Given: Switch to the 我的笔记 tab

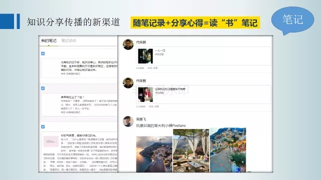Looking at the screenshot, I should pos(49,41).
